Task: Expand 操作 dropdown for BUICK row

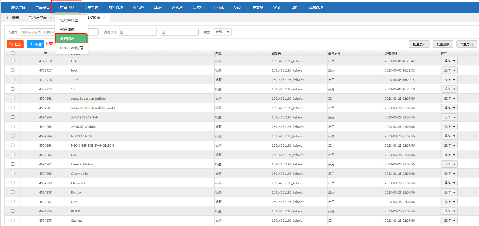Action: [x=449, y=211]
